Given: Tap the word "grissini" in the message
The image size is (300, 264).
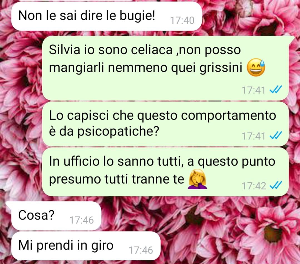Looking at the screenshot, I should pyautogui.click(x=221, y=68).
